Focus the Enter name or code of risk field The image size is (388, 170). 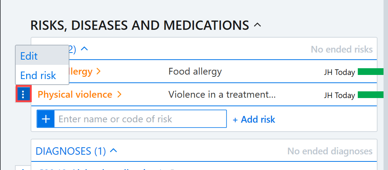pyautogui.click(x=140, y=119)
